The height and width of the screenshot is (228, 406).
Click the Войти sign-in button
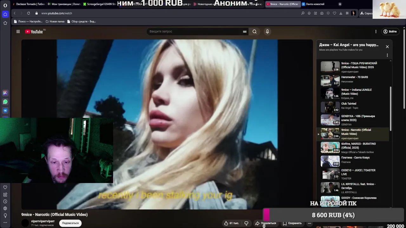click(390, 32)
